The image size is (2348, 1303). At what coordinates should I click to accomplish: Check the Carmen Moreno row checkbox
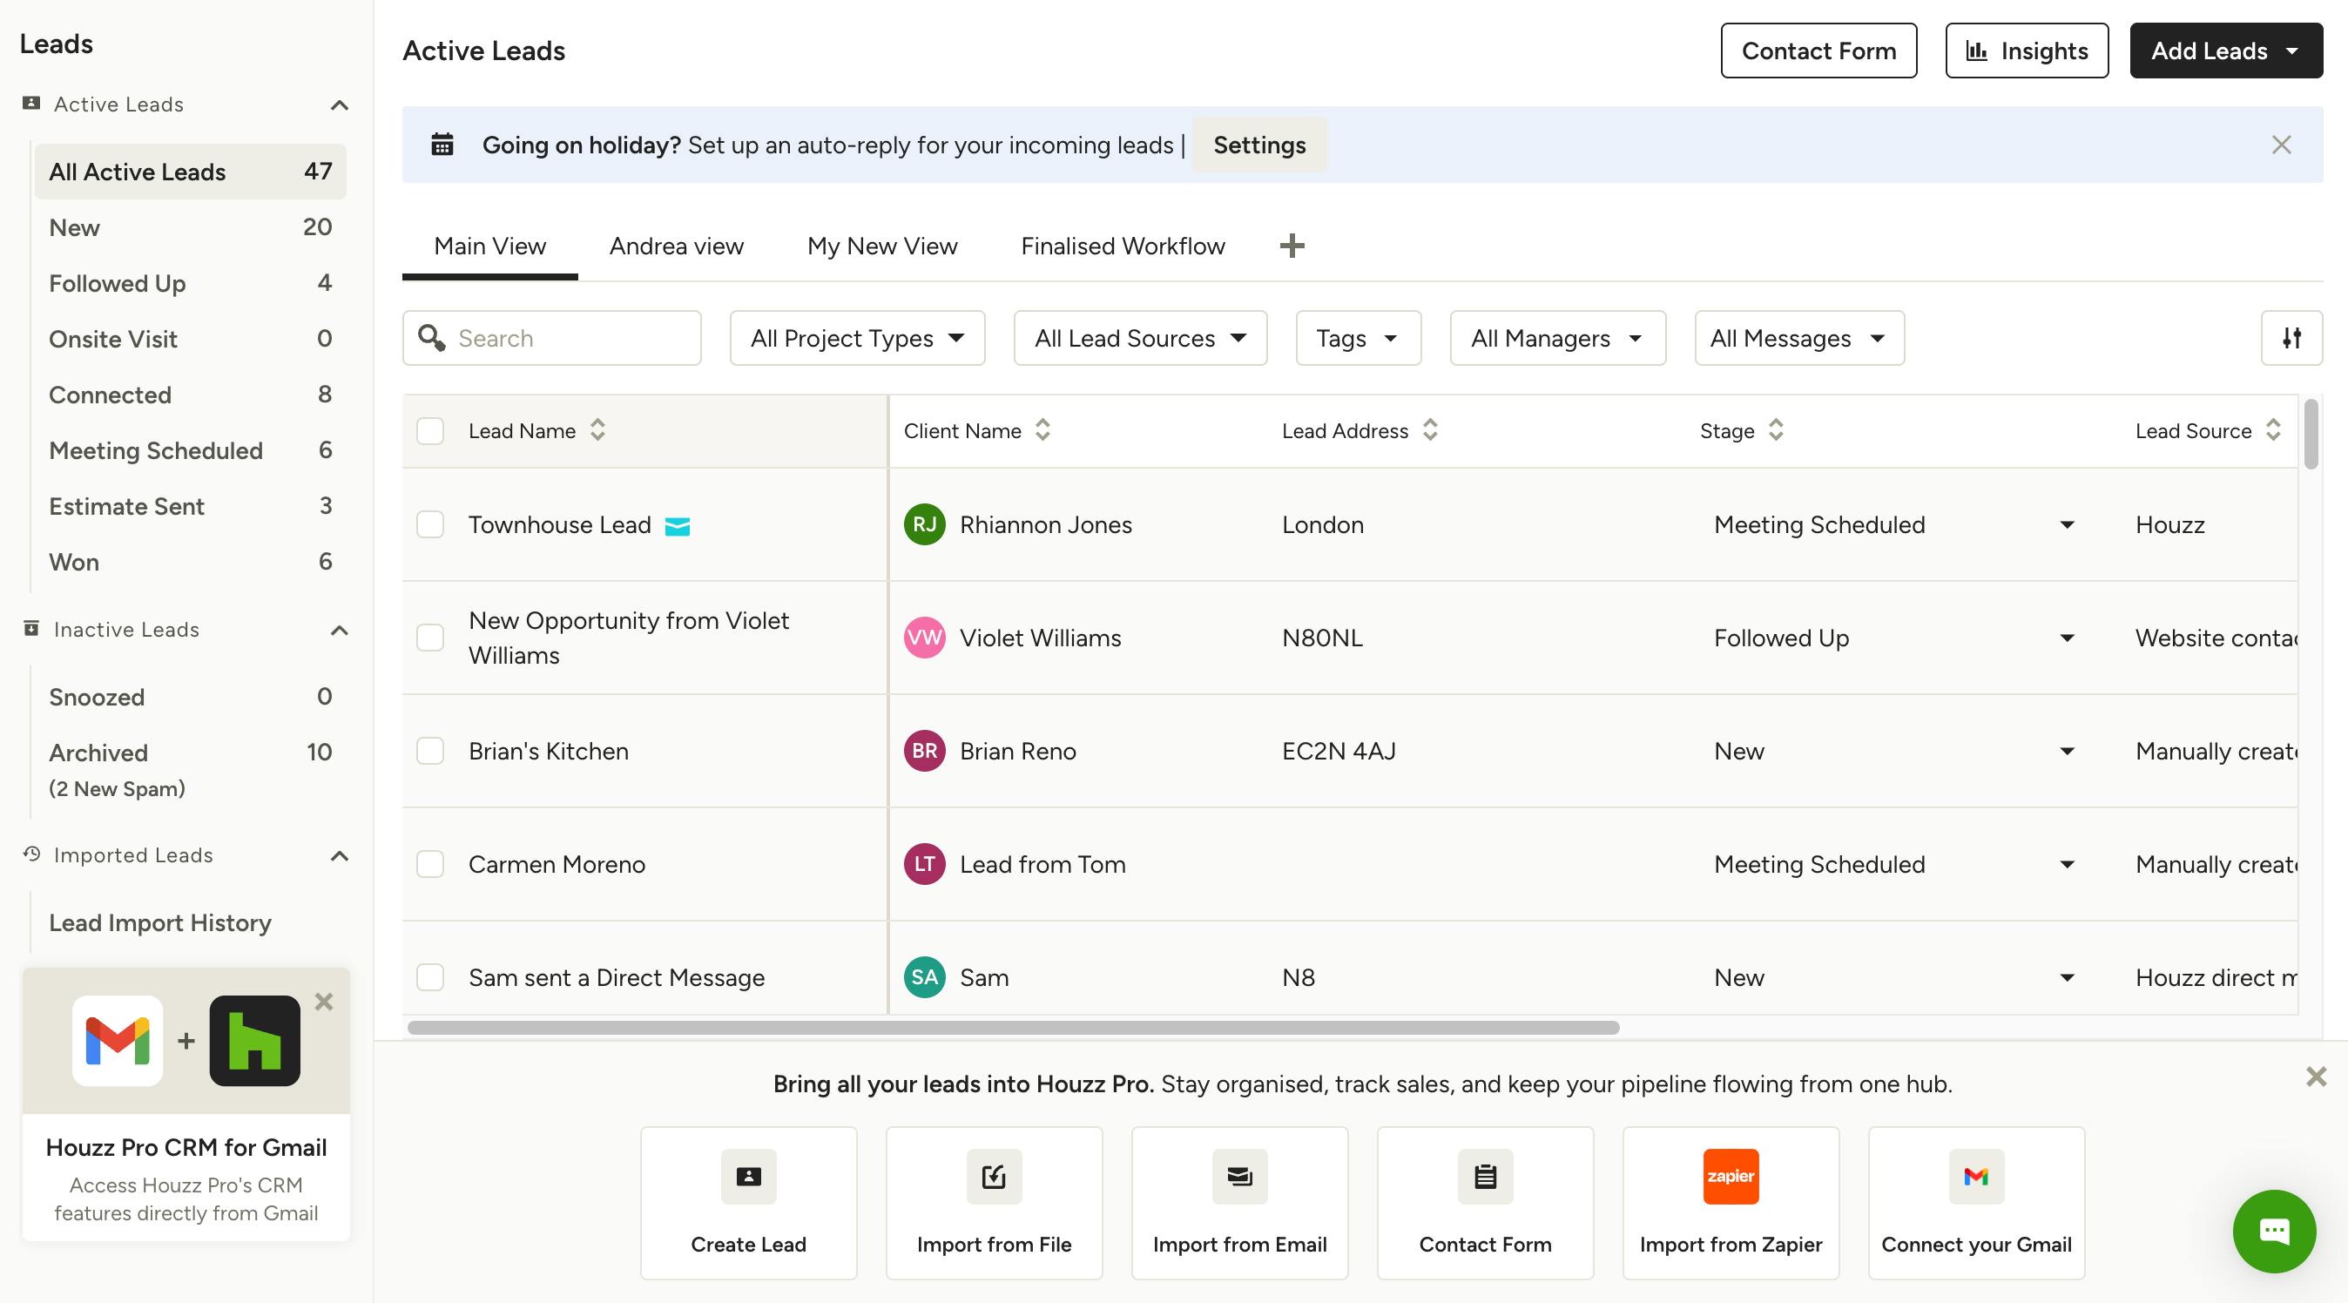430,863
